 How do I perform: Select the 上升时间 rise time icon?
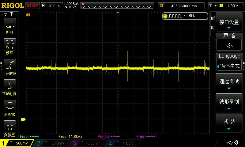pyautogui.click(x=10, y=65)
